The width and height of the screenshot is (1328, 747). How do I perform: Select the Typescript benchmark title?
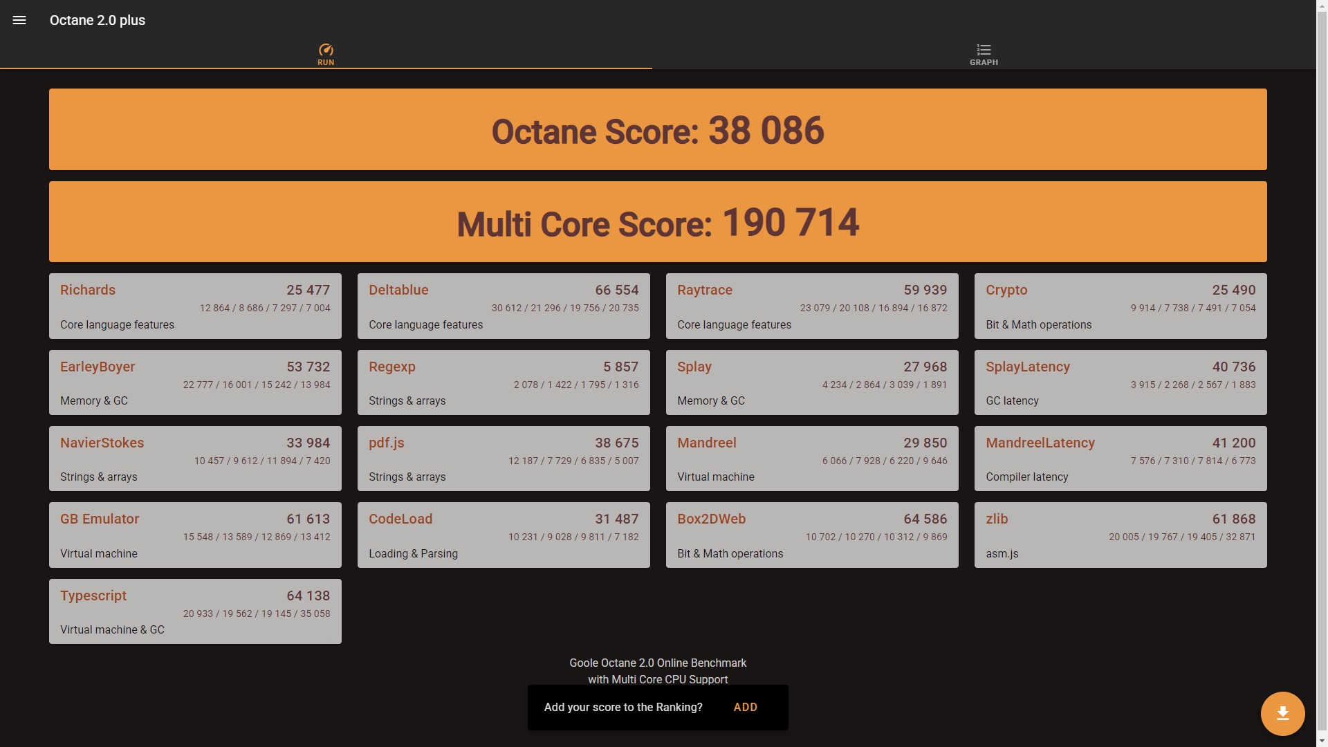pyautogui.click(x=93, y=596)
